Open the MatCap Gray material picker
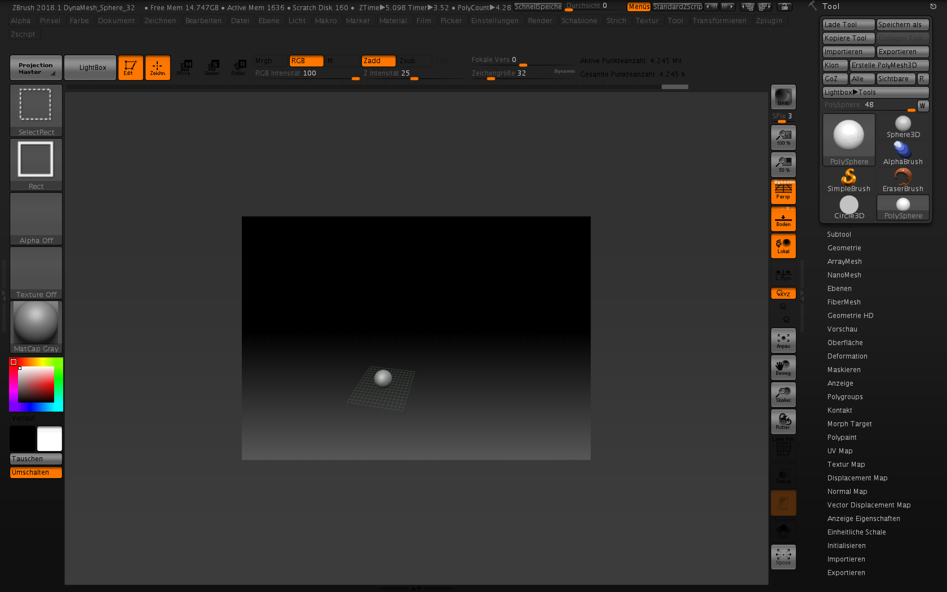Image resolution: width=947 pixels, height=592 pixels. (36, 327)
